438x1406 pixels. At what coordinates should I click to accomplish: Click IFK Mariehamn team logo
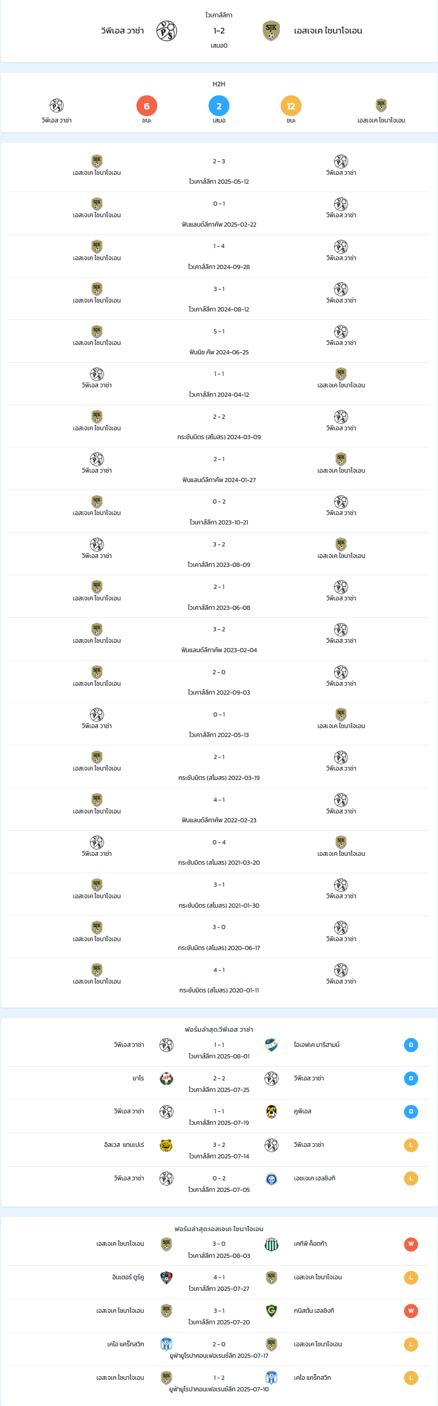[x=271, y=1044]
